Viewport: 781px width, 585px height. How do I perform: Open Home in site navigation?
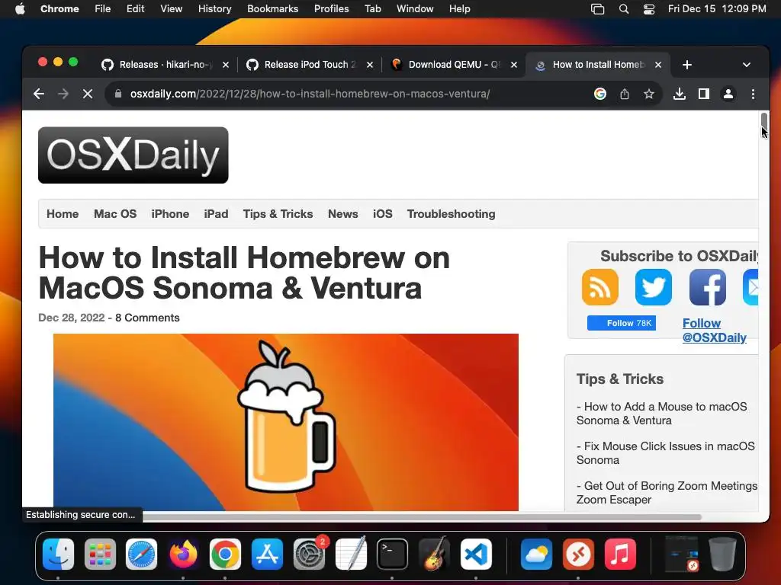[x=63, y=214]
